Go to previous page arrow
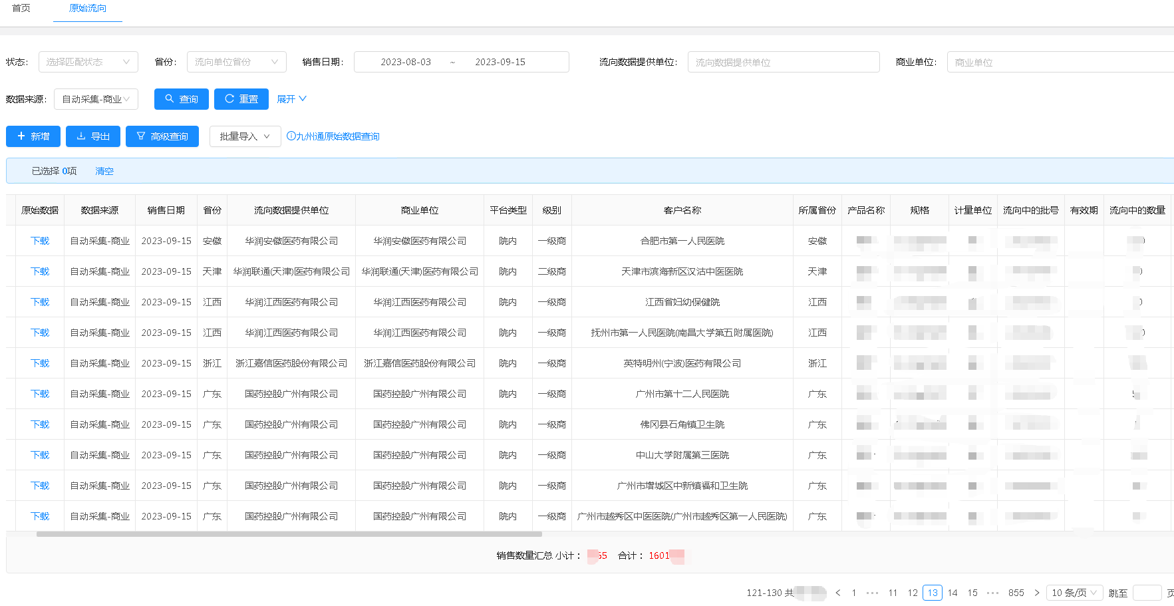The width and height of the screenshot is (1174, 606). [x=838, y=593]
